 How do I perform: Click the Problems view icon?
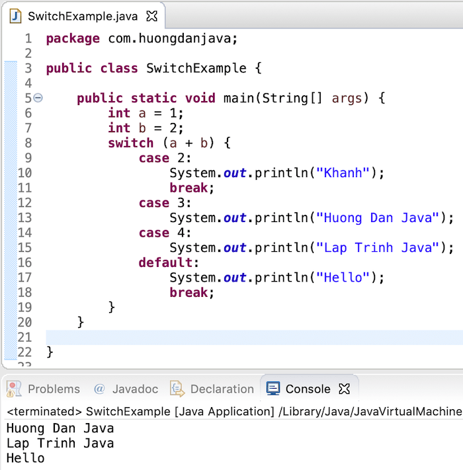tap(14, 389)
